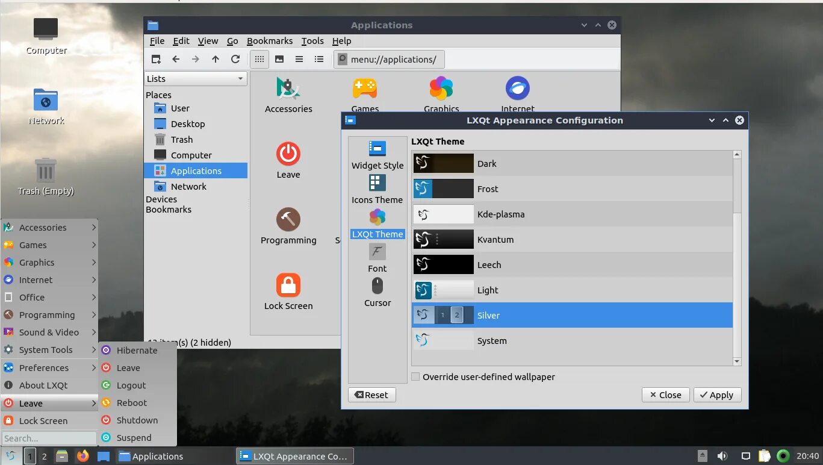This screenshot has width=823, height=465.
Task: Expand Accessories submenu in start menu
Action: 49,228
